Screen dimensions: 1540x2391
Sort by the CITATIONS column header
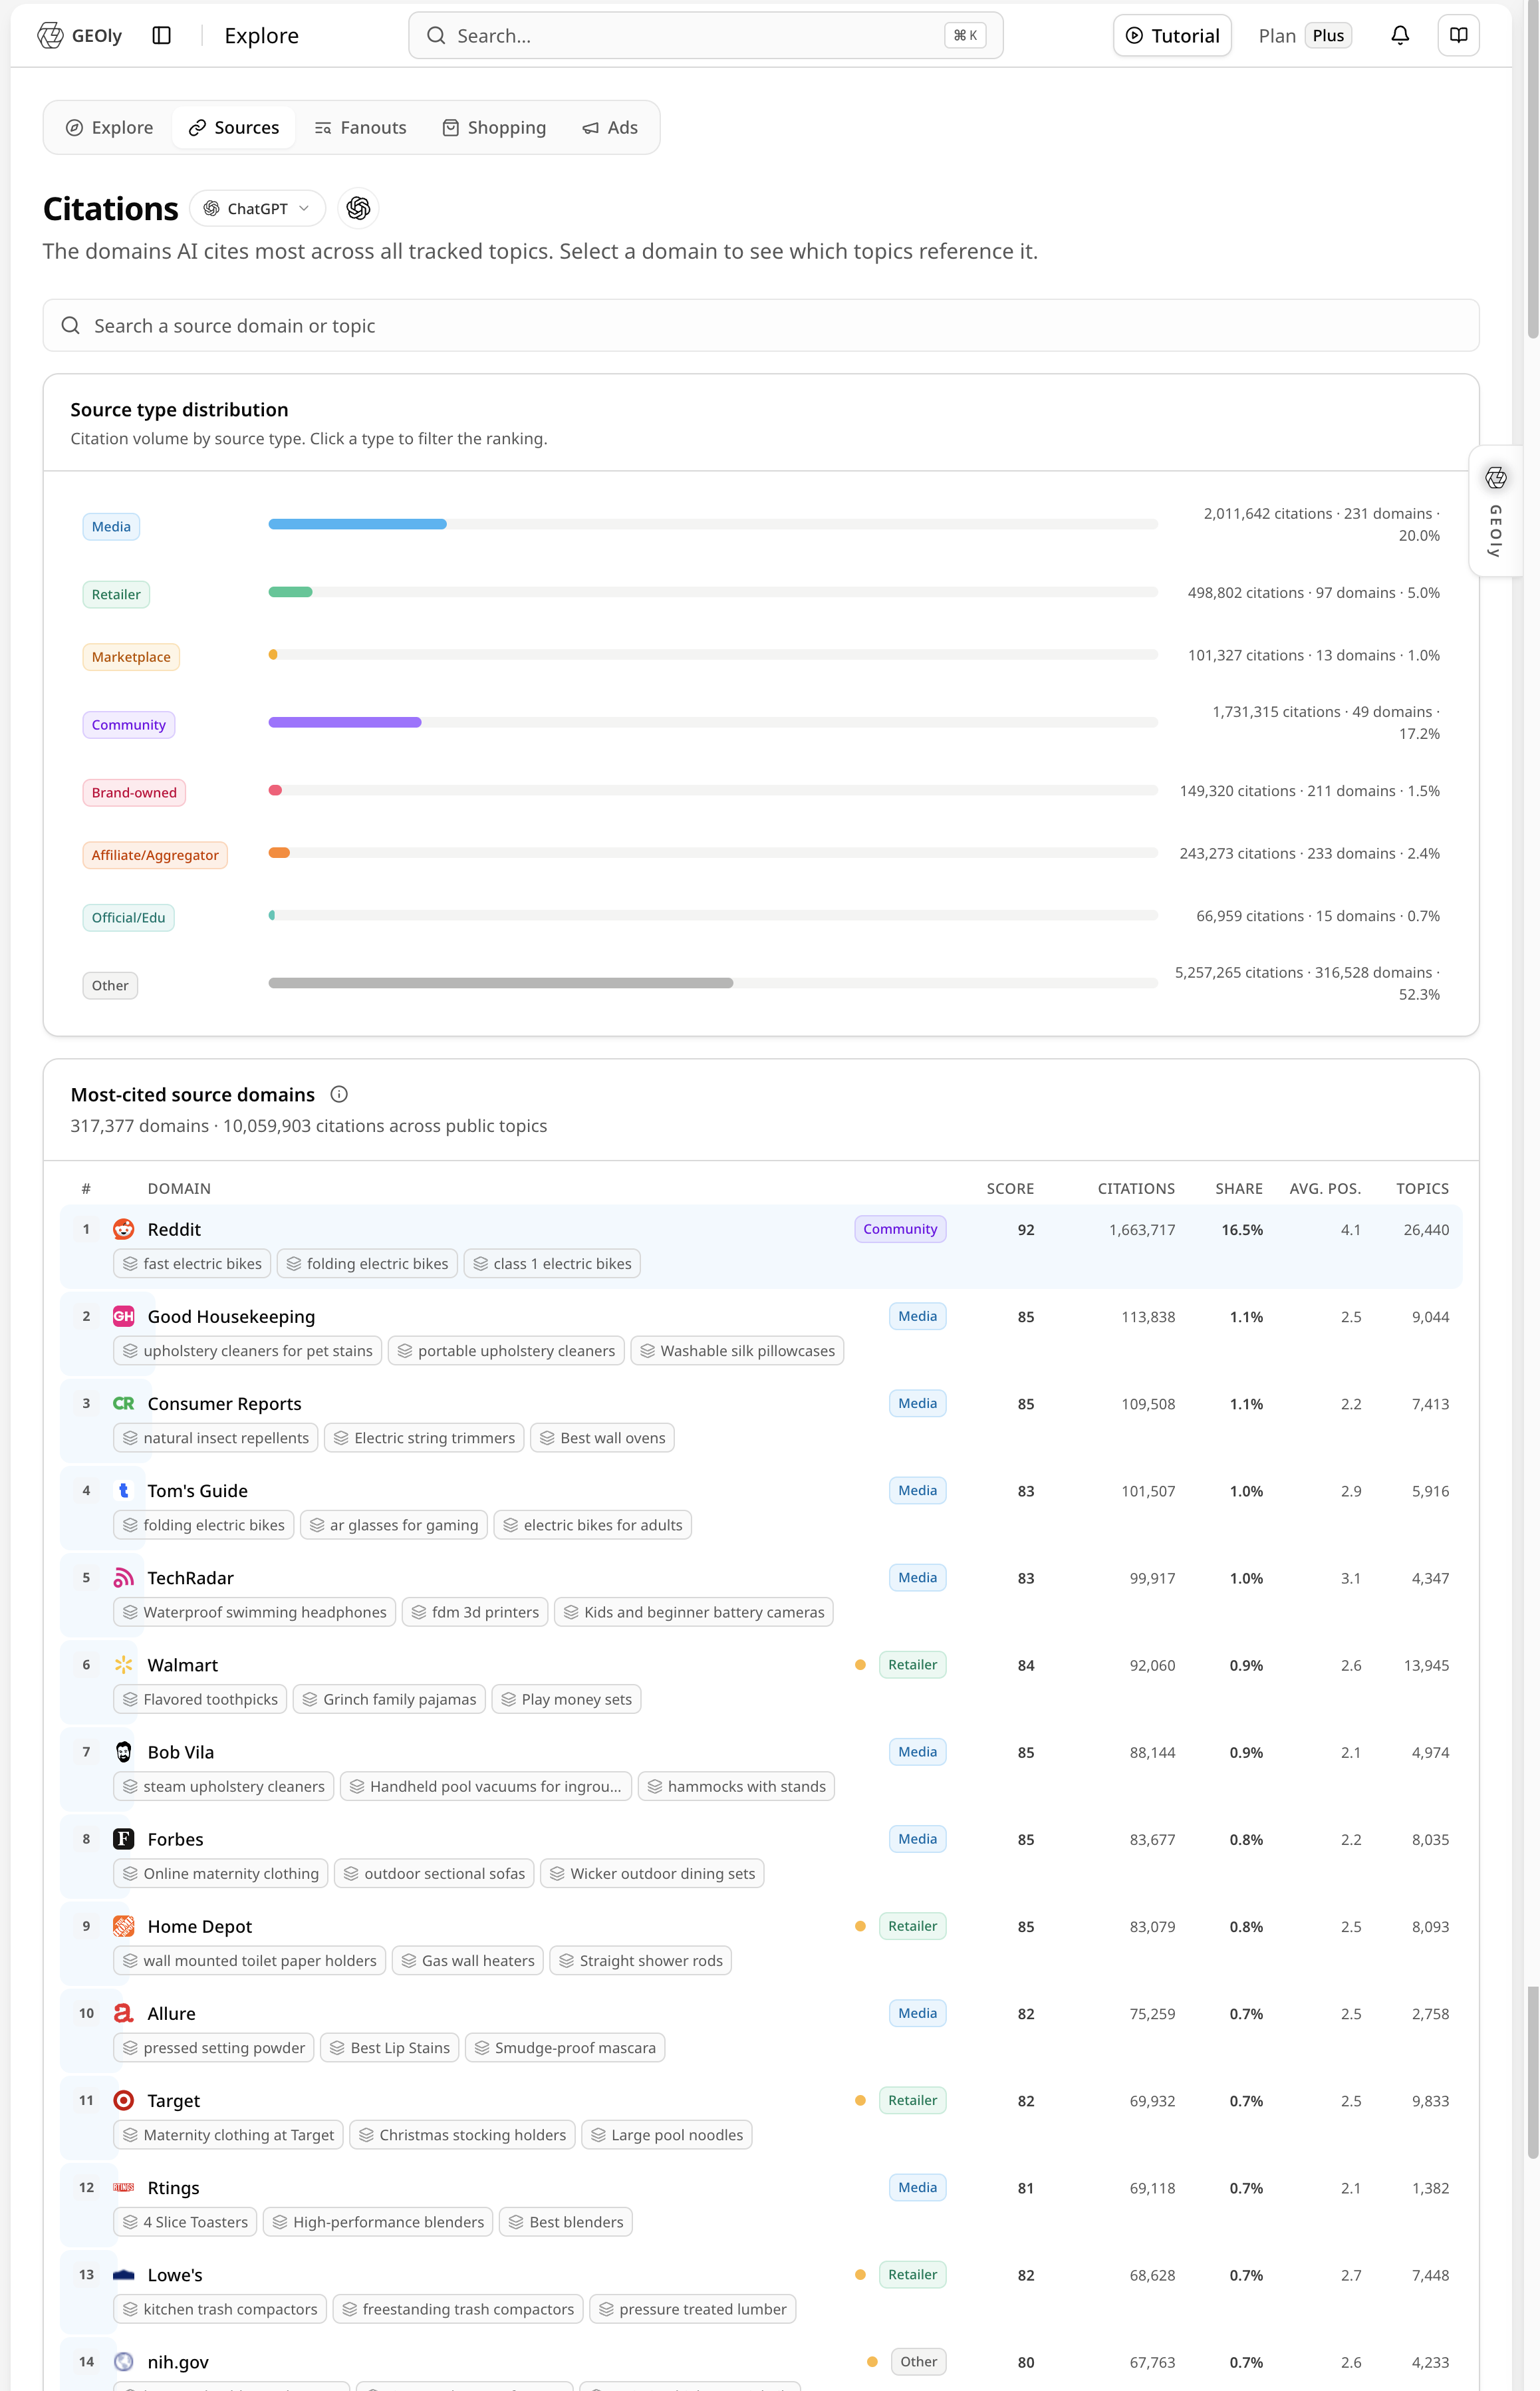[x=1136, y=1188]
